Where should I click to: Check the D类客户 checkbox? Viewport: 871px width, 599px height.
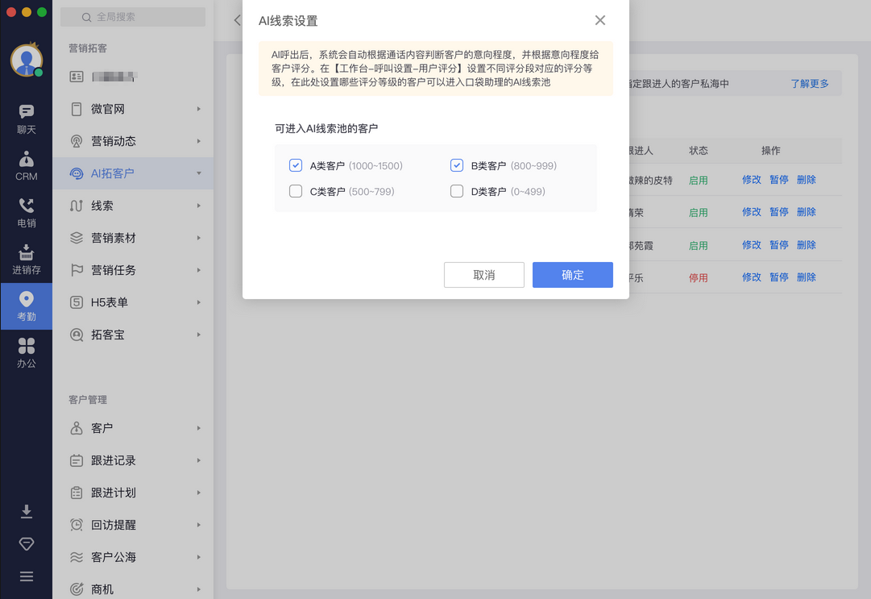click(x=457, y=191)
